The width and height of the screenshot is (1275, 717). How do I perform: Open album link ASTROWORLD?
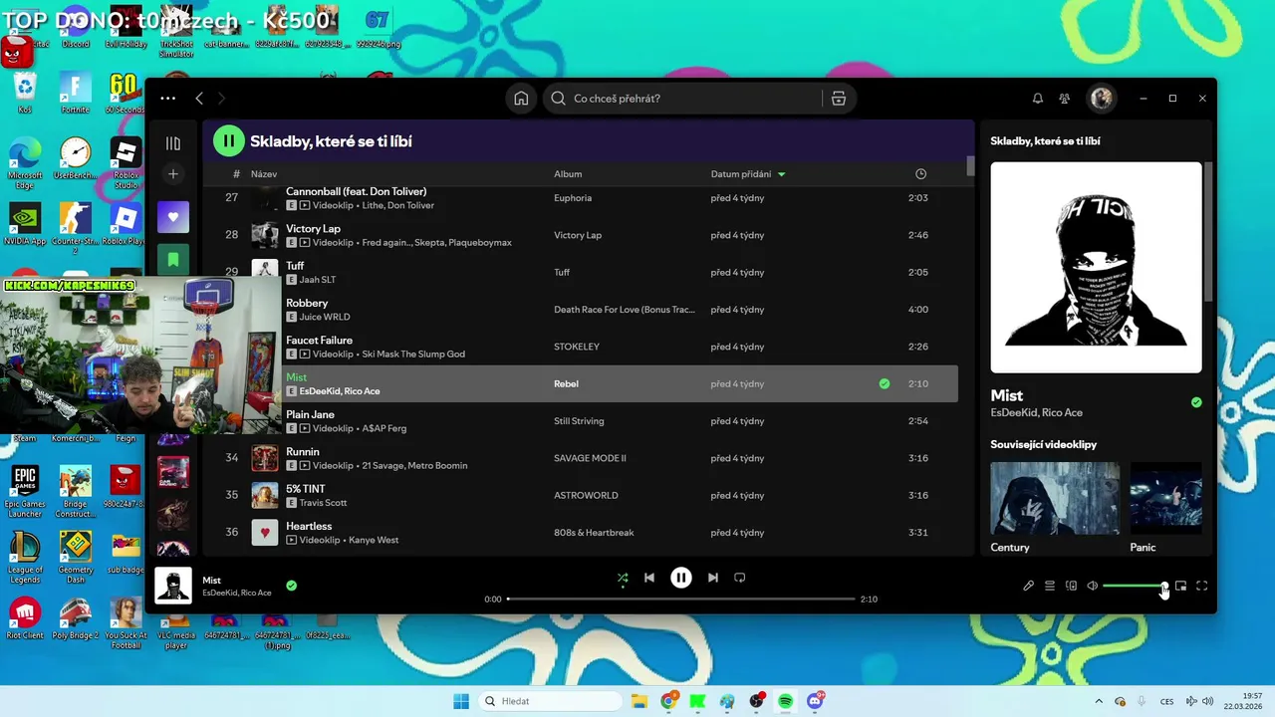586,495
